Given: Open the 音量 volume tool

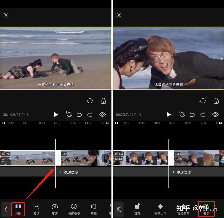Looking at the screenshot, I should (x=94, y=209).
